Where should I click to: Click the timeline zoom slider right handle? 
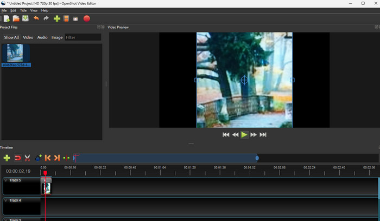[x=257, y=158]
